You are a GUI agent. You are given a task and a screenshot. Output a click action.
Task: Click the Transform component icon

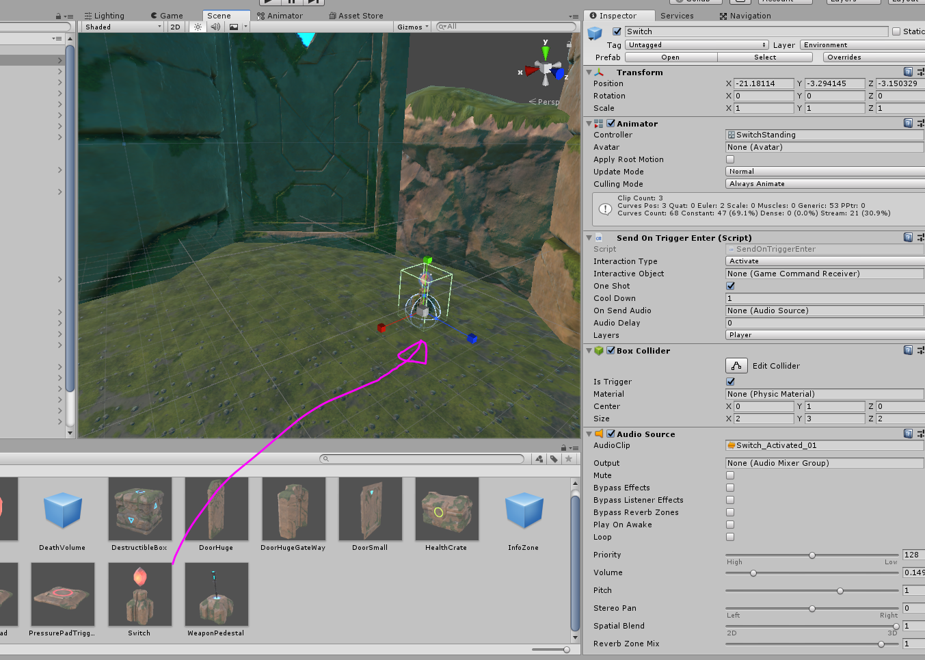coord(599,72)
